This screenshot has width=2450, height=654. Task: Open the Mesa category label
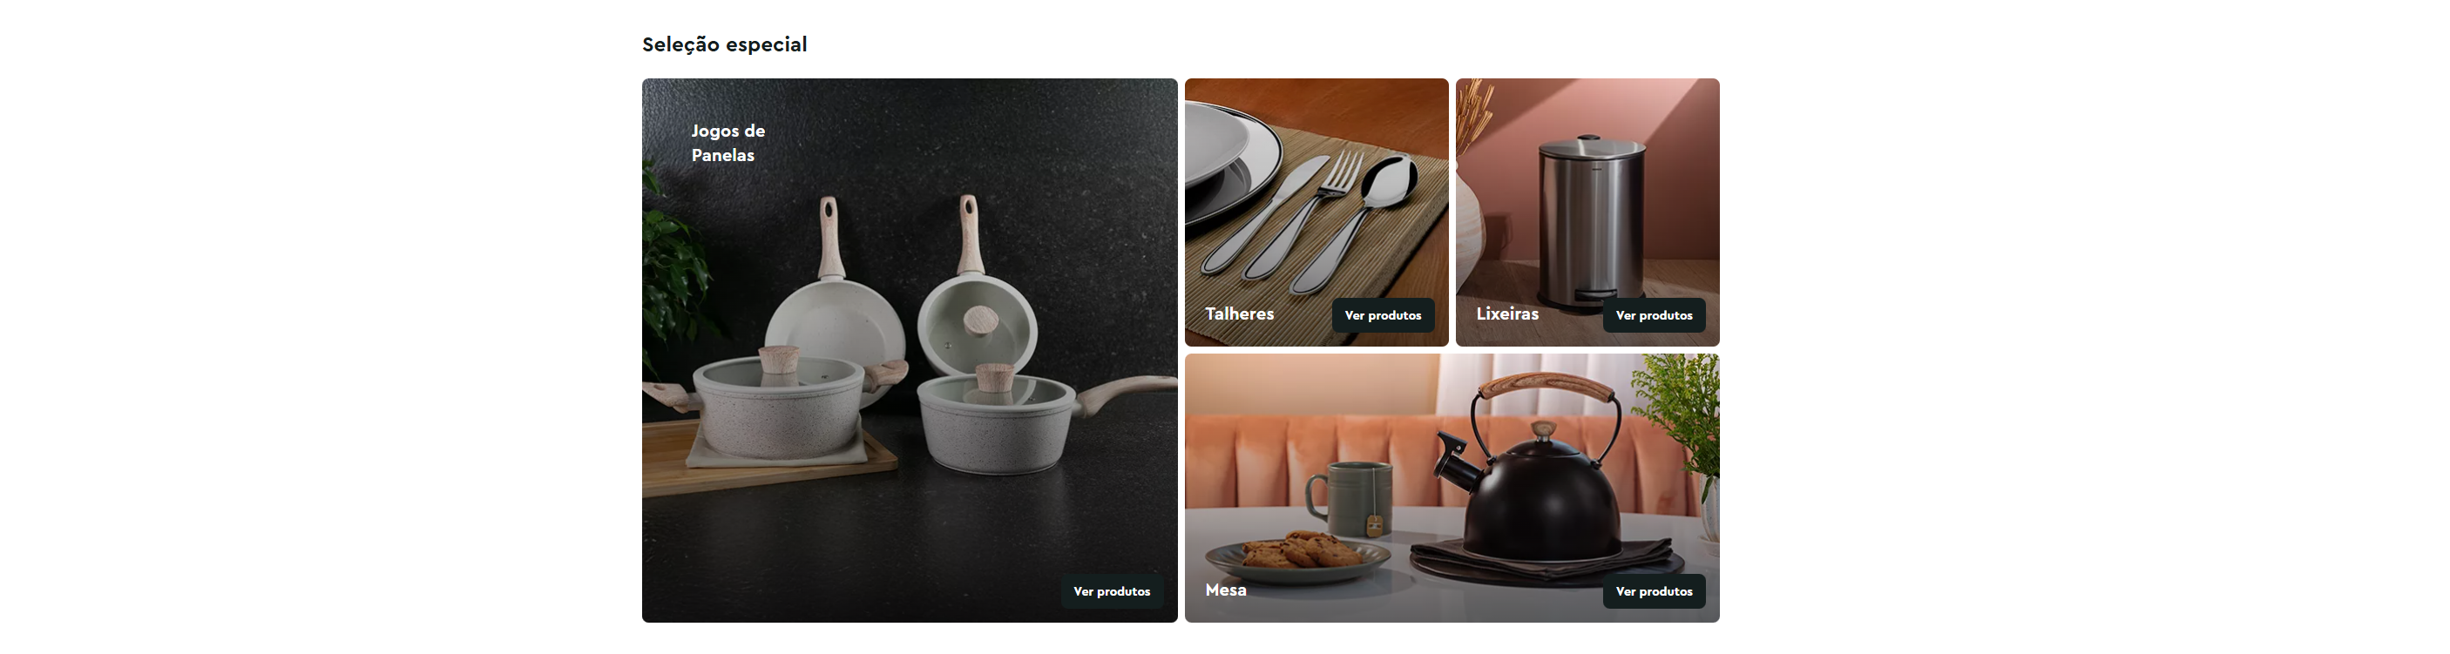1226,590
